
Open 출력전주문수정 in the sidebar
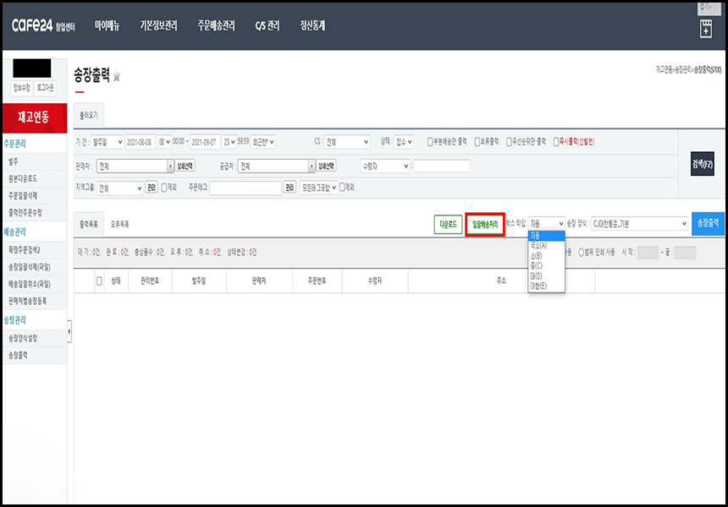click(x=35, y=213)
